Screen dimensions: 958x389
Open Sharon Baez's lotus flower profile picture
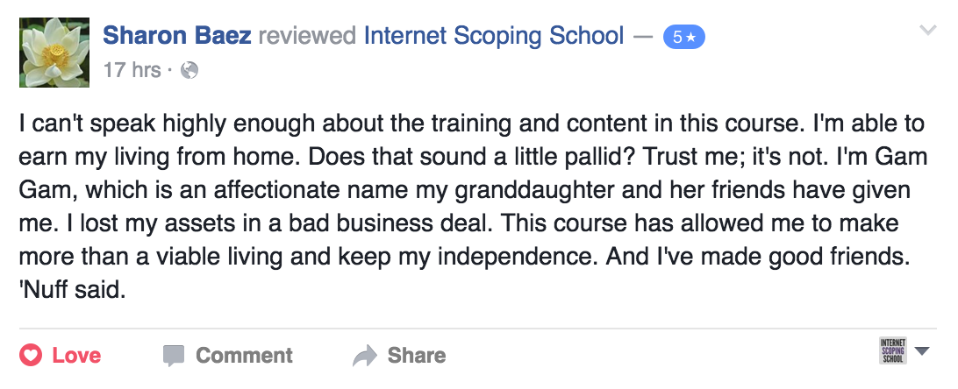[54, 53]
